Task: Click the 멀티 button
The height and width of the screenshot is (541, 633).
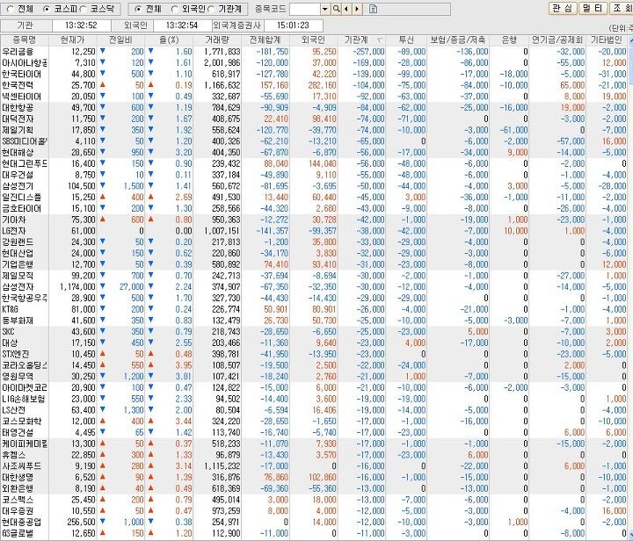Action: click(593, 9)
